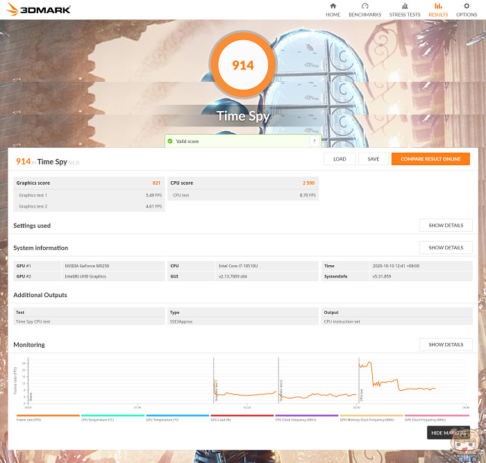Click the LOAD button
486x463 pixels.
tap(340, 159)
